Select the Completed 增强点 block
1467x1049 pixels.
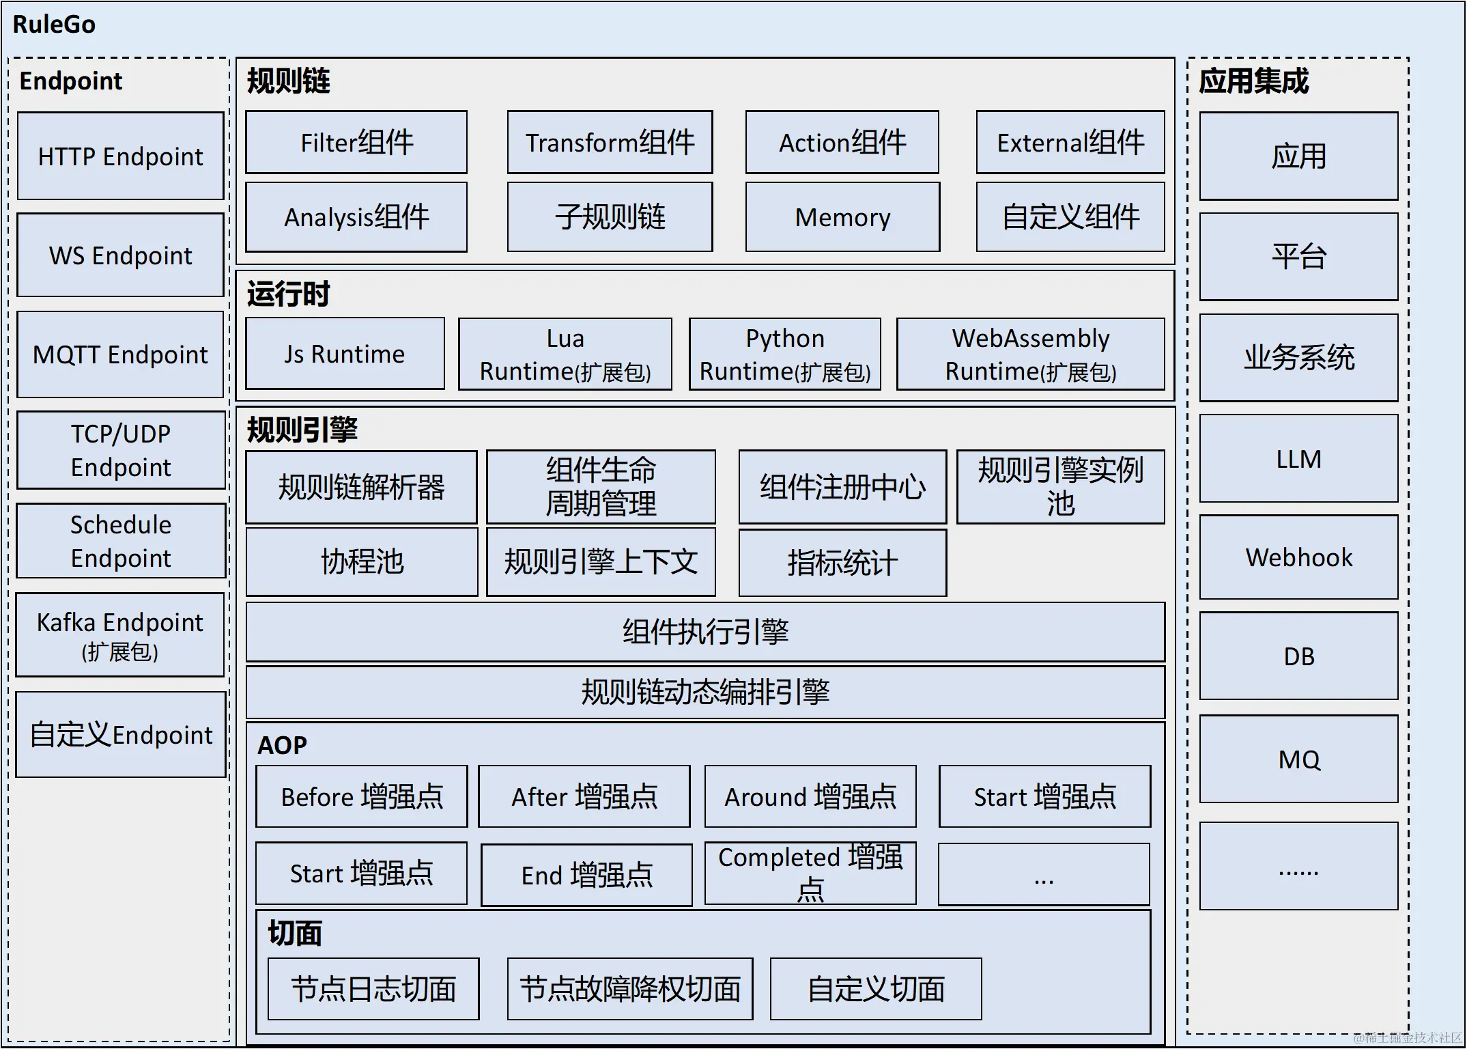coord(810,873)
